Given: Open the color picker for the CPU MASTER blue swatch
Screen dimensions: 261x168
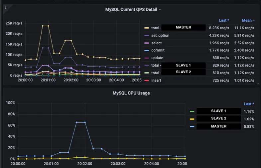Looking at the screenshot, I should coord(192,127).
